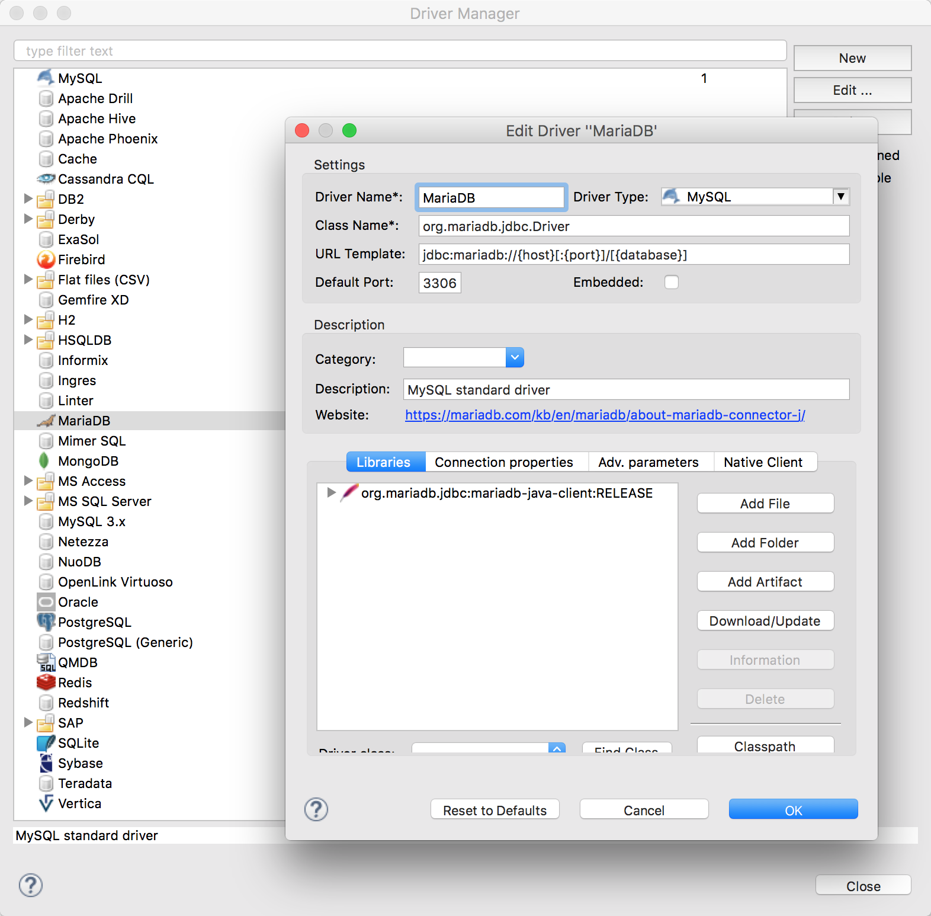Click the URL Template input field
Screen dimensions: 931x916
634,255
